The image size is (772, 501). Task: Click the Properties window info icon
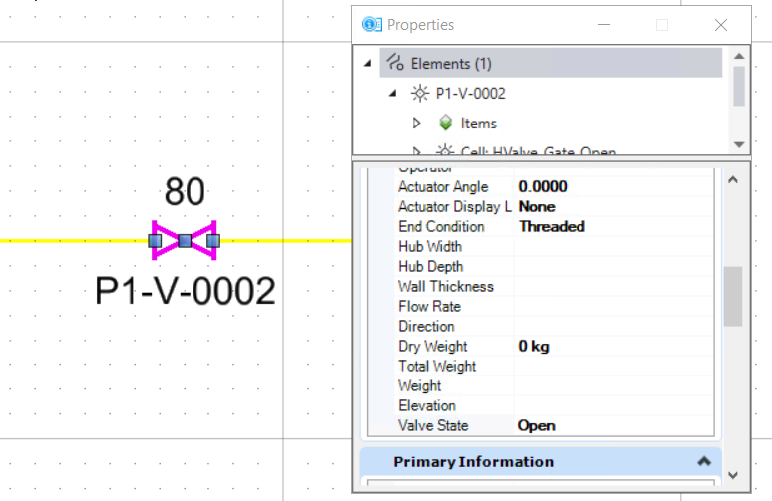pos(371,24)
